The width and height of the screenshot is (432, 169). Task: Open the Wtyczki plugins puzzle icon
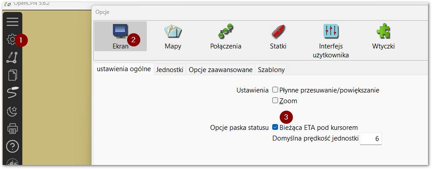(383, 36)
